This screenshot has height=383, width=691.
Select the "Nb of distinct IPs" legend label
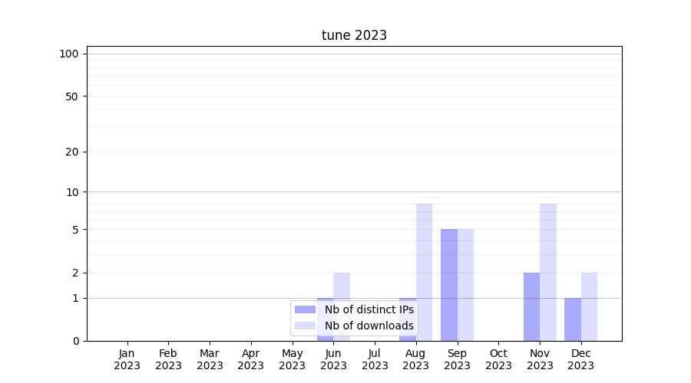click(369, 309)
